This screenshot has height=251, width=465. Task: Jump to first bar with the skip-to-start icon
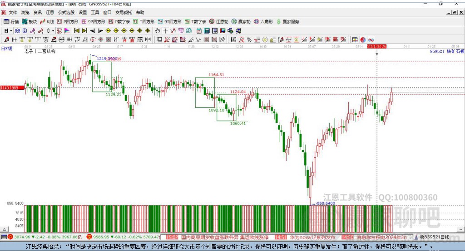point(76,30)
